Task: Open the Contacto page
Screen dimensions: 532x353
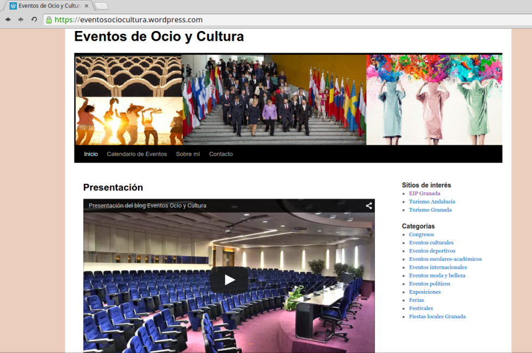Action: (221, 154)
